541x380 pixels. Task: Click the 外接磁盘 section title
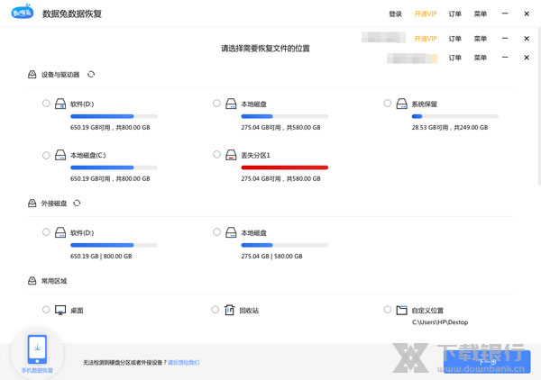(54, 204)
